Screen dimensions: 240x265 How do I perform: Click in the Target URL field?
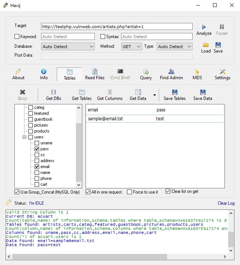[x=117, y=27]
